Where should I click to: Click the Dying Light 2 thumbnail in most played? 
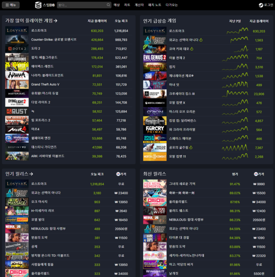[17, 102]
